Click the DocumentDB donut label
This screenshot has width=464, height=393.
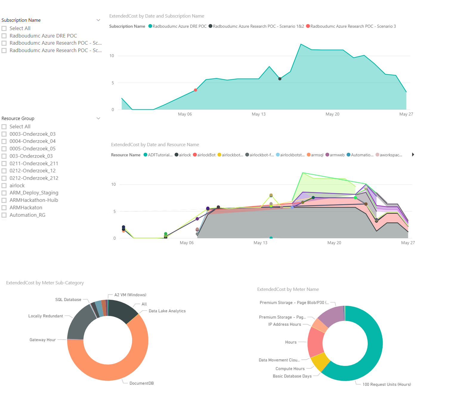click(142, 383)
